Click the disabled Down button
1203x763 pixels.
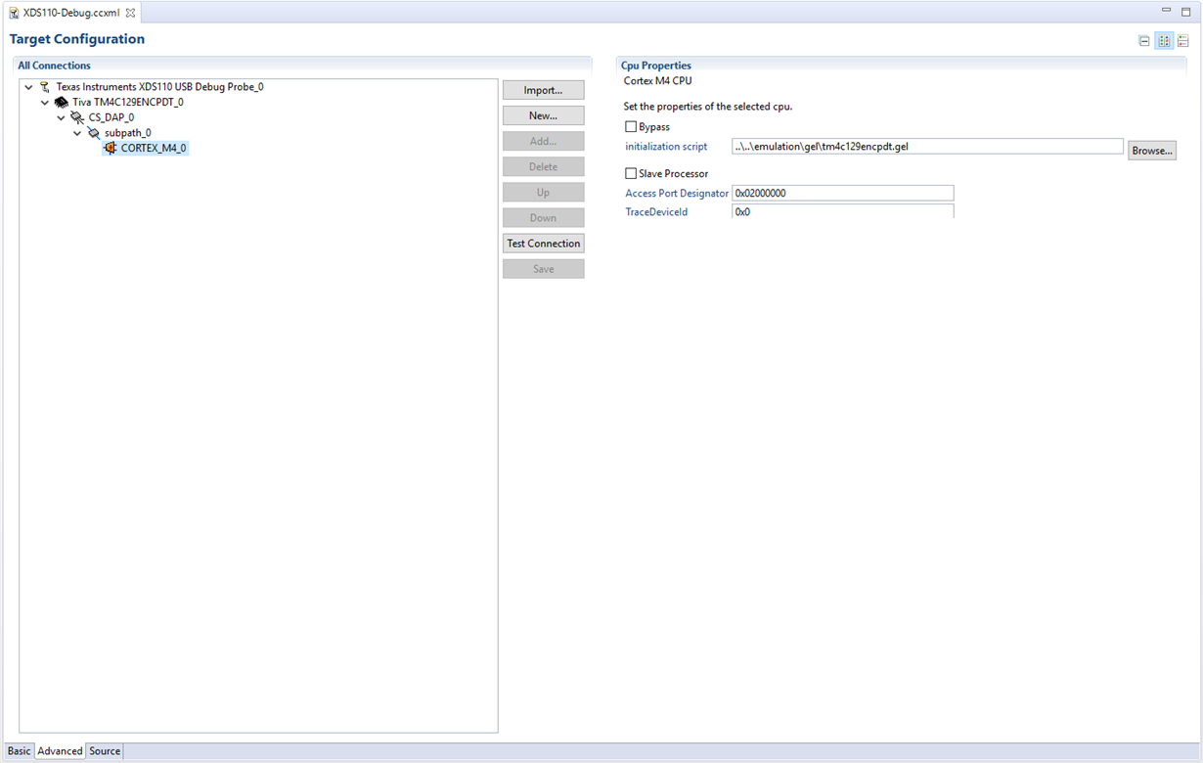point(543,218)
